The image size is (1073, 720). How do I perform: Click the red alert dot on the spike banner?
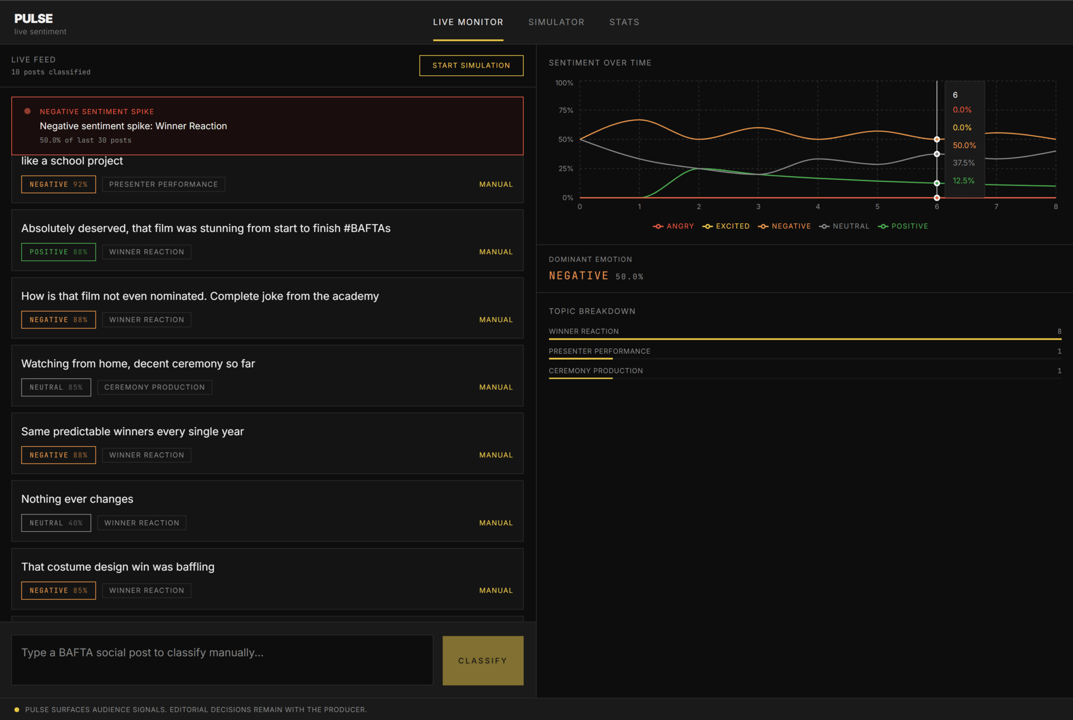coord(27,111)
